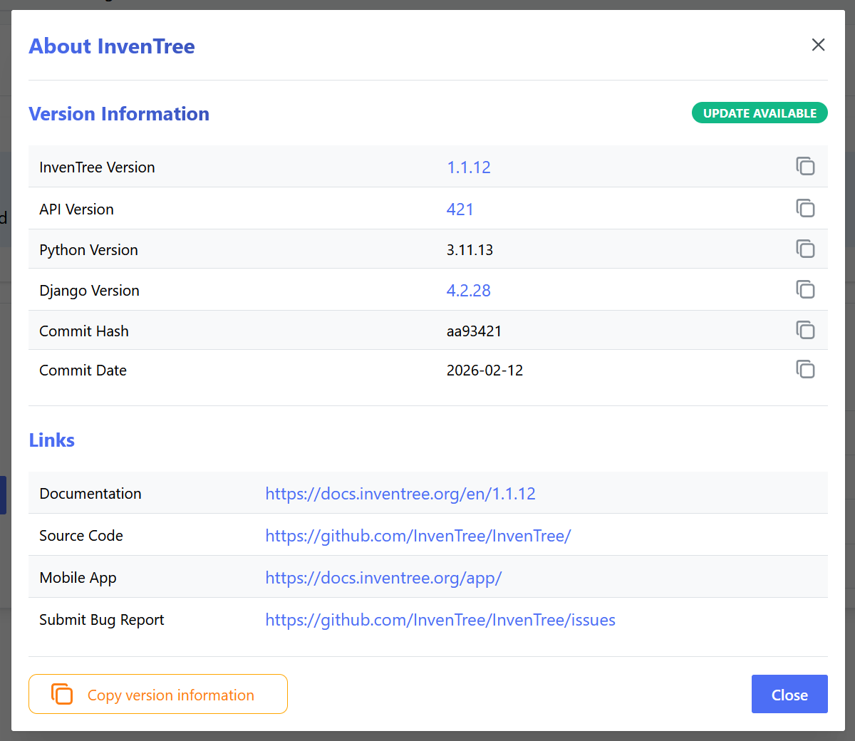Open the Documentation URL link
The height and width of the screenshot is (741, 855).
pyautogui.click(x=400, y=494)
